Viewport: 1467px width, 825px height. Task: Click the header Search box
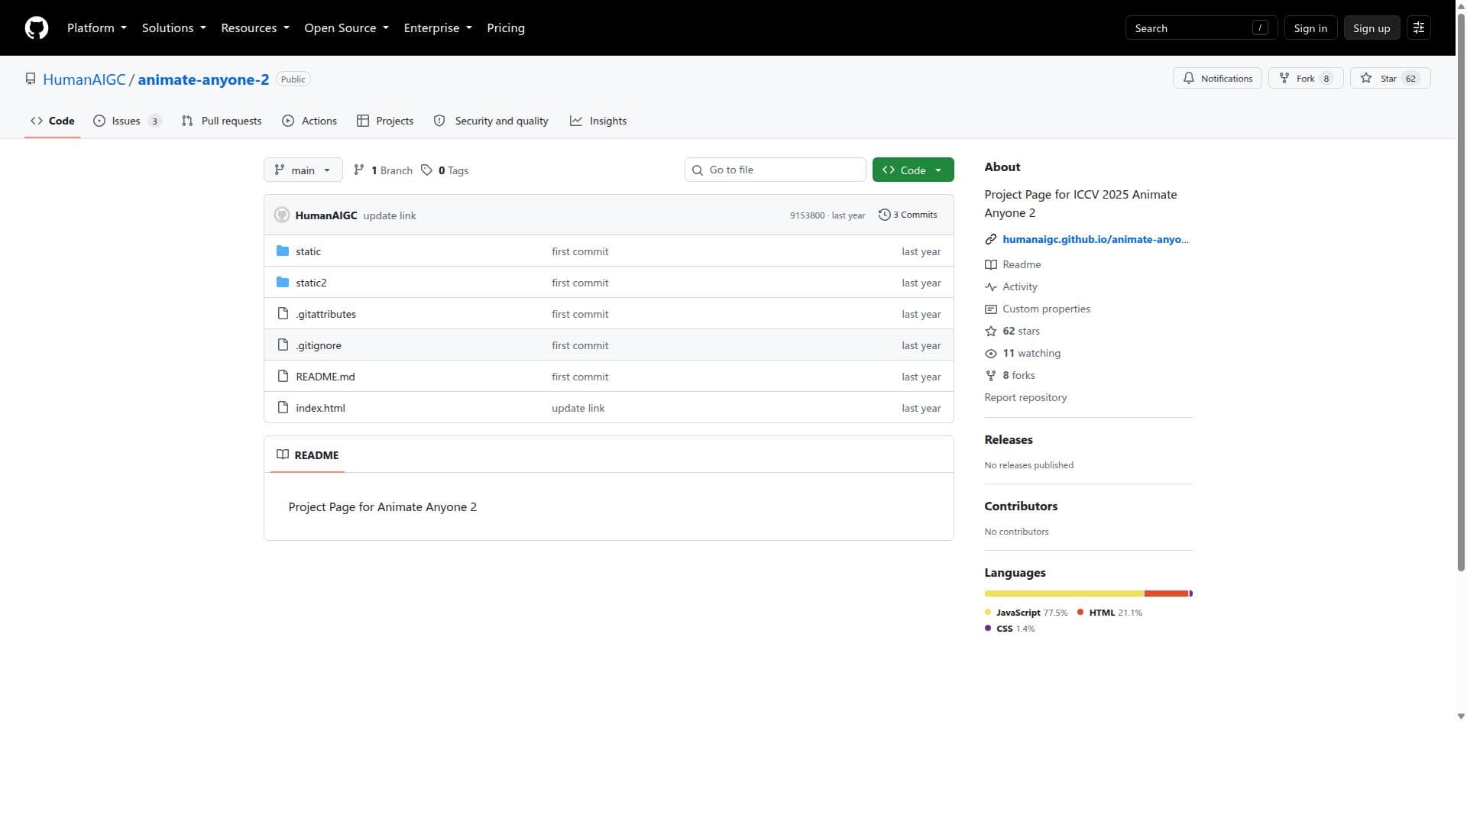tap(1200, 28)
